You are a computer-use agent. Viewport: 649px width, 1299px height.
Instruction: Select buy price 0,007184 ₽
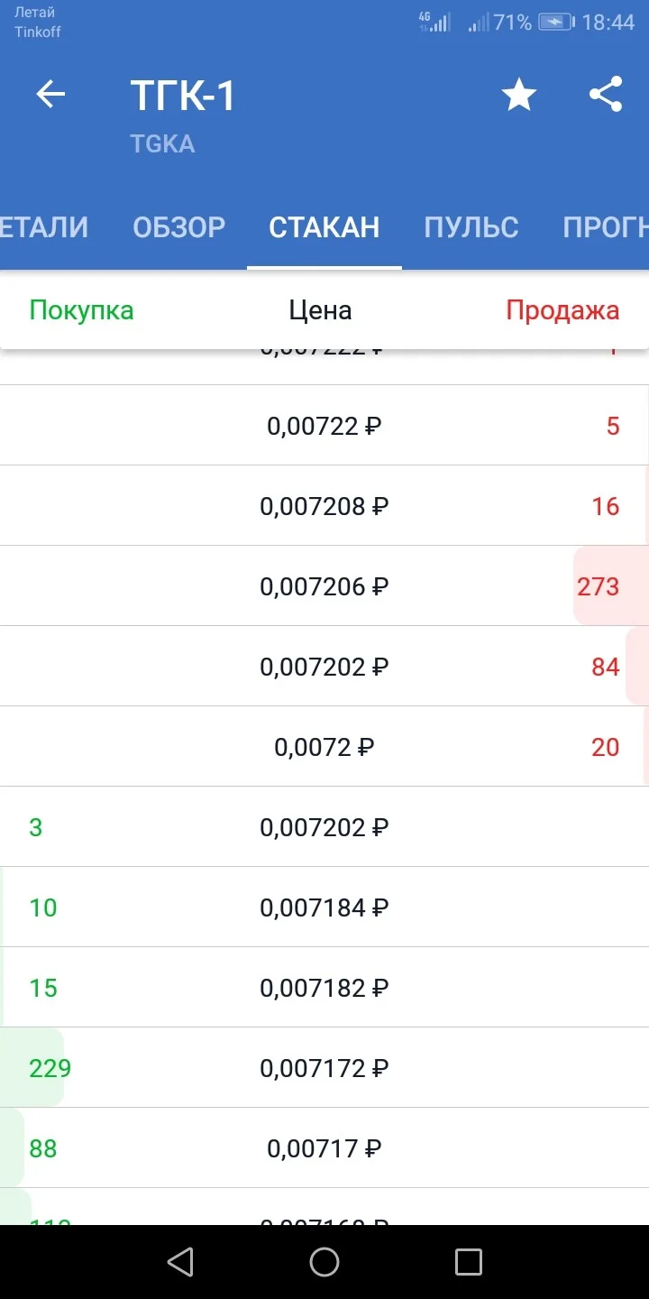(x=324, y=907)
